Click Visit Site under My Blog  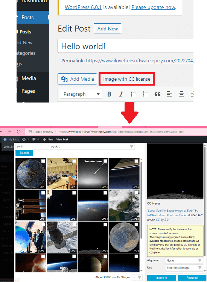tap(9, 147)
